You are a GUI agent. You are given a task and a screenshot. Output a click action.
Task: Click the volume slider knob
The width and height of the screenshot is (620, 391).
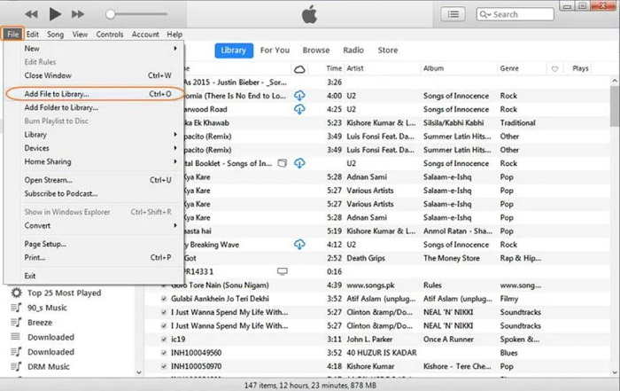[111, 14]
